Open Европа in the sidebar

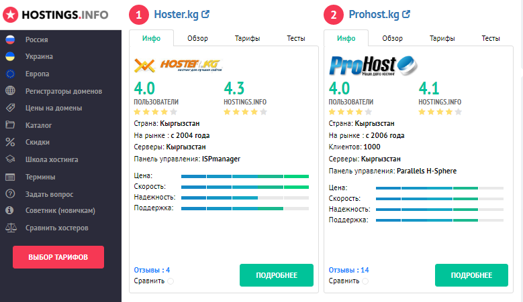tap(38, 74)
